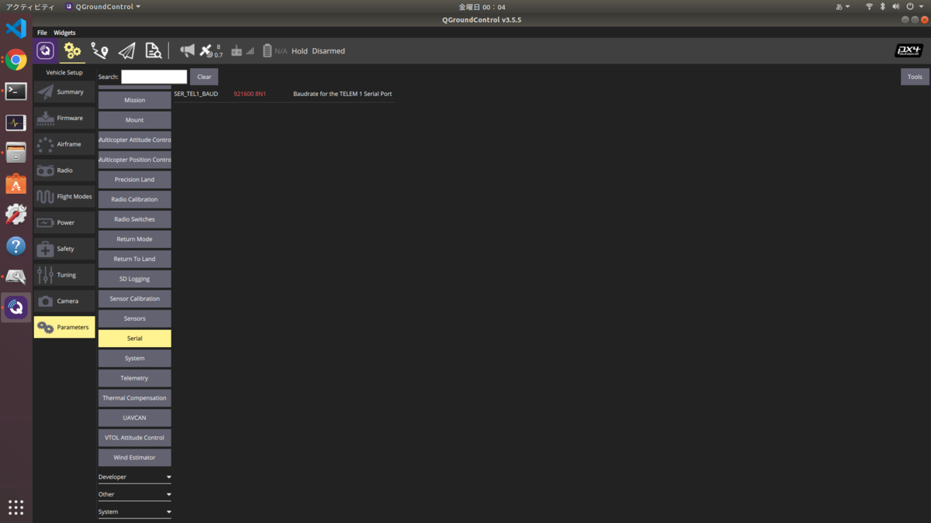
Task: Open volume indicator in top bar
Action: coord(896,6)
